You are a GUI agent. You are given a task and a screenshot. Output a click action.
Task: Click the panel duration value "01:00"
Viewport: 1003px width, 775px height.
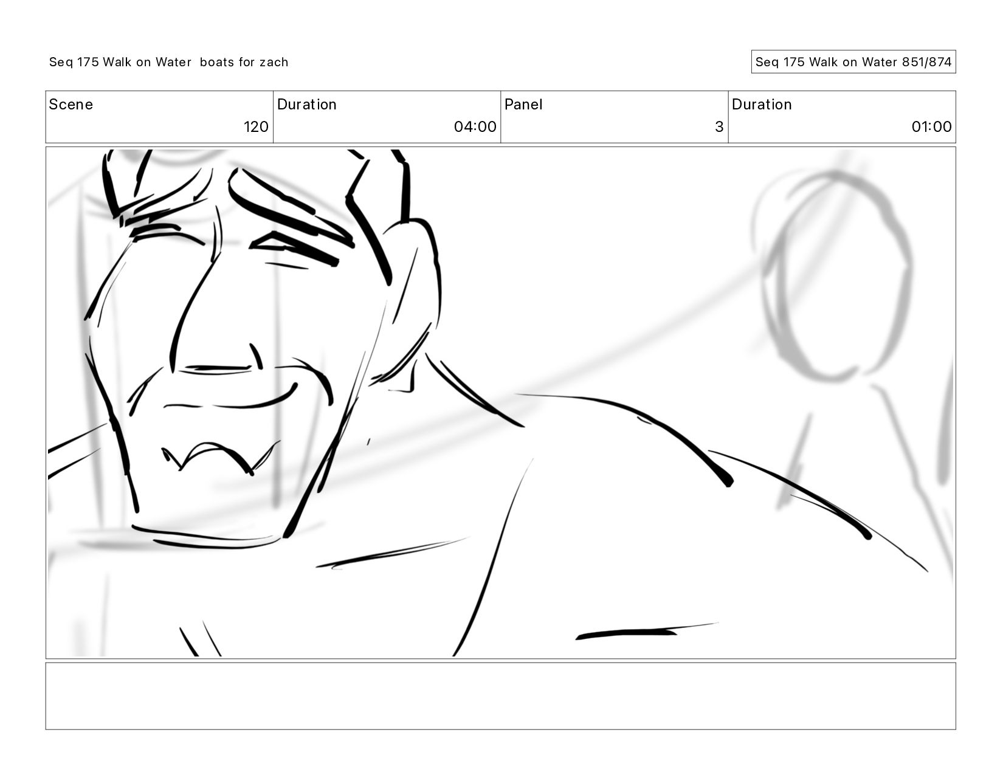point(931,126)
